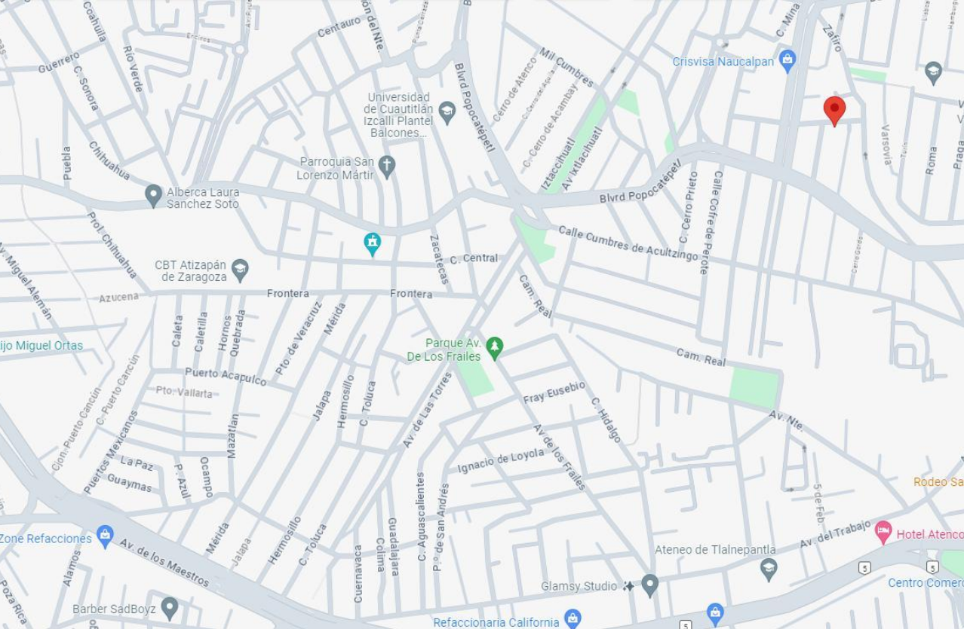The height and width of the screenshot is (629, 964).
Task: Open the CBT Atizapán de Zaragoza school icon
Action: point(240,270)
